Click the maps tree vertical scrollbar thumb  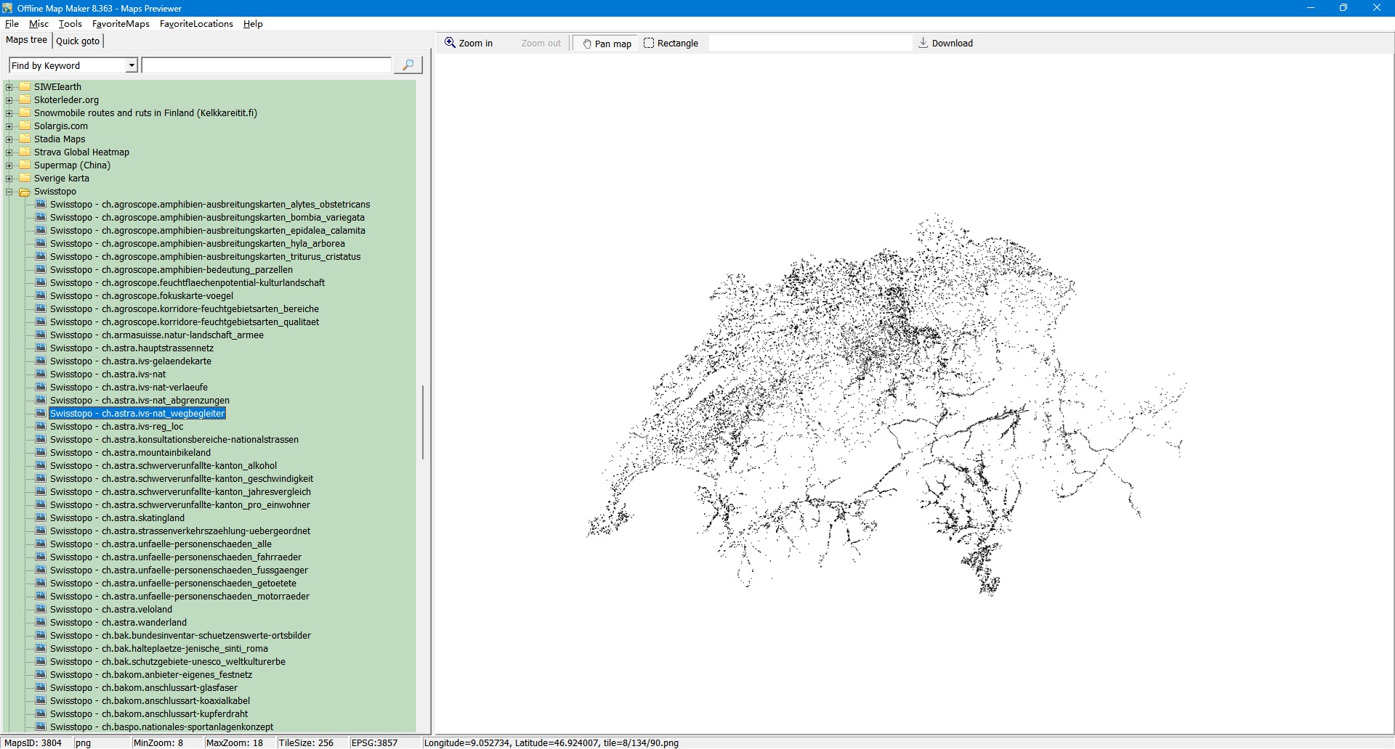422,422
